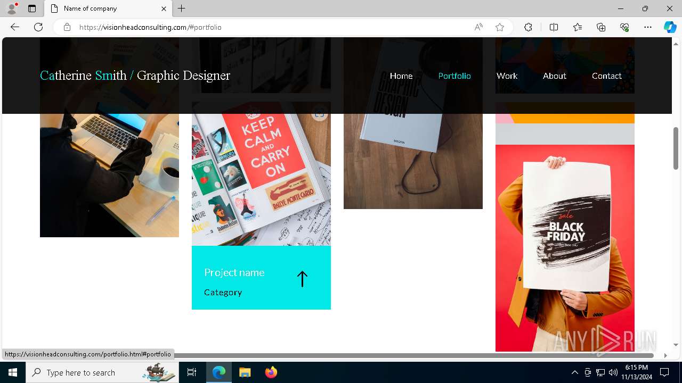Toggle Split screen icon
This screenshot has width=682, height=383.
(x=554, y=27)
